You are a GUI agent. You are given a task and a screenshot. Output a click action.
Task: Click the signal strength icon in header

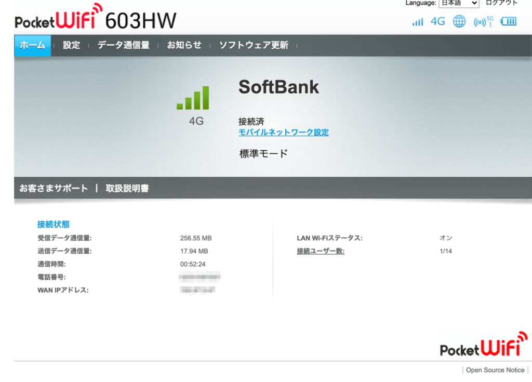(x=418, y=22)
